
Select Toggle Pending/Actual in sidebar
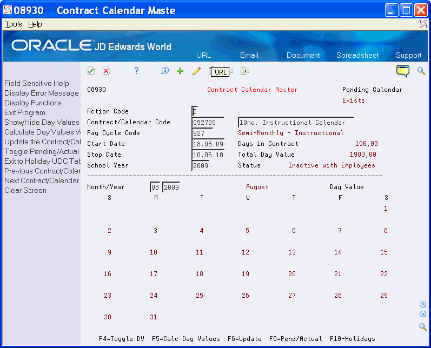[x=42, y=151]
